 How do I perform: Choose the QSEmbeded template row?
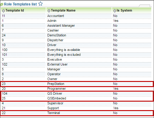pos(76,98)
